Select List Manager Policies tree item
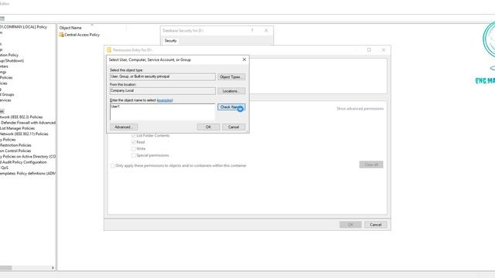 17,128
